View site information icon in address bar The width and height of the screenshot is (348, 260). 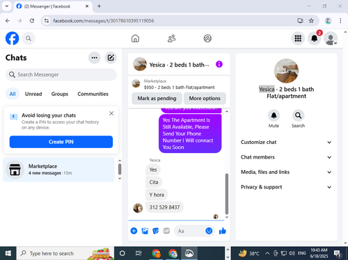coord(47,21)
